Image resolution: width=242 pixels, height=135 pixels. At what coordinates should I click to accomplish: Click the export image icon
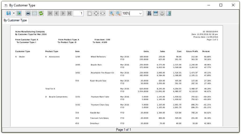[x=19, y=13]
